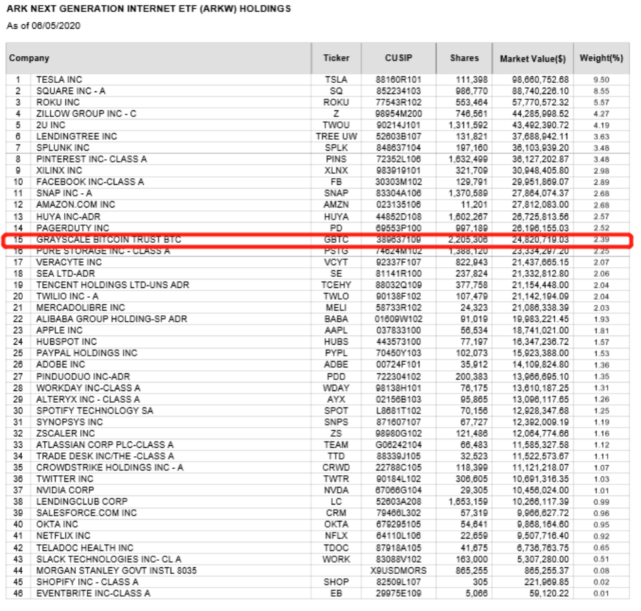Select the LENDINGCLUB CORP company name
Screen dimensions: 641x611
(82, 502)
